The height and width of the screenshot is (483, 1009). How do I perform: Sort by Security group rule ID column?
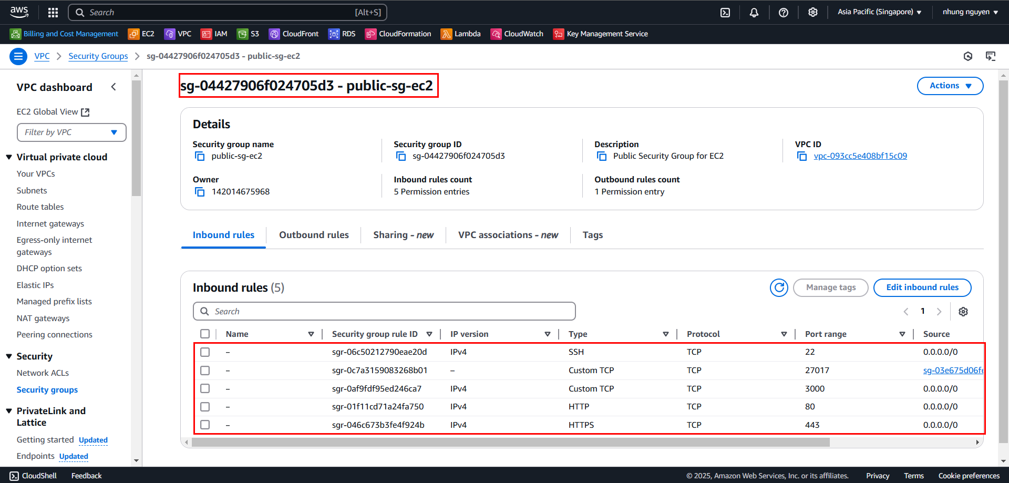click(429, 334)
